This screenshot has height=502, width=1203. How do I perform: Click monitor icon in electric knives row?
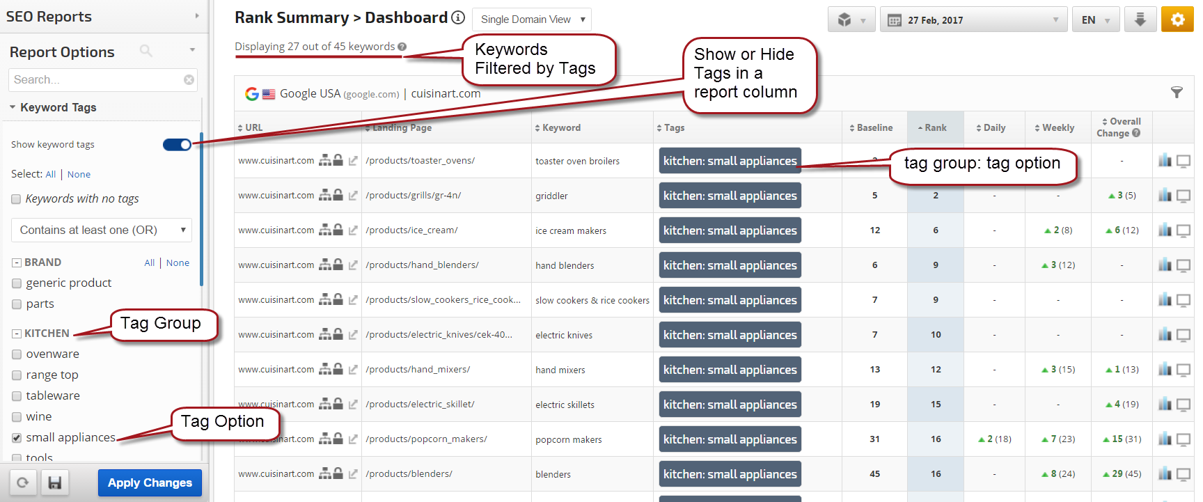point(1184,335)
